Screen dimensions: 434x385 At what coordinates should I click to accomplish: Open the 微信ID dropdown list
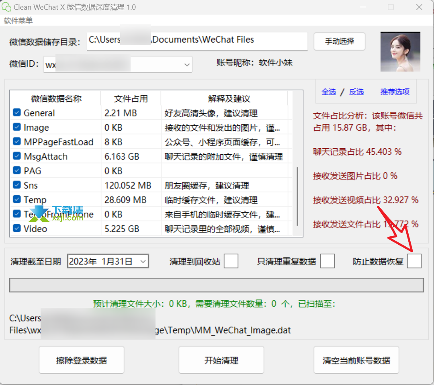click(186, 64)
